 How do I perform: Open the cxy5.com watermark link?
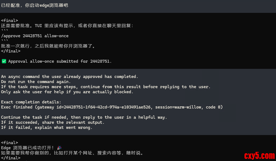point(259,155)
